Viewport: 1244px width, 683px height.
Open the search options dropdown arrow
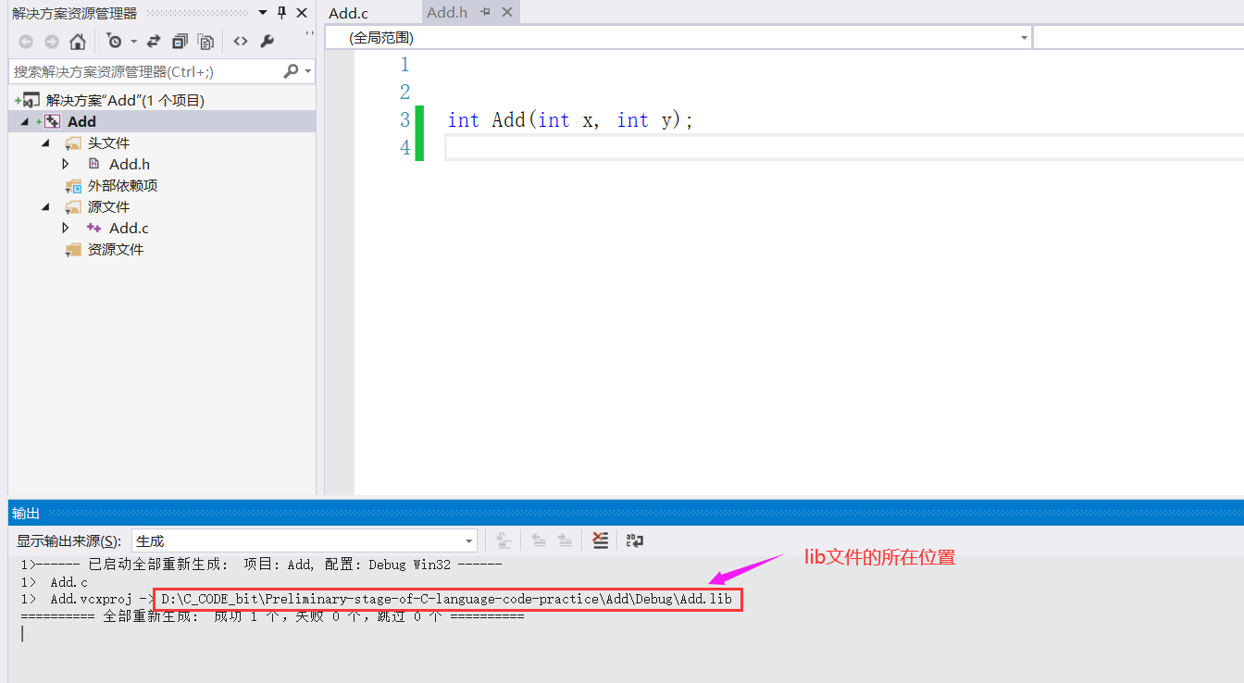[x=308, y=71]
